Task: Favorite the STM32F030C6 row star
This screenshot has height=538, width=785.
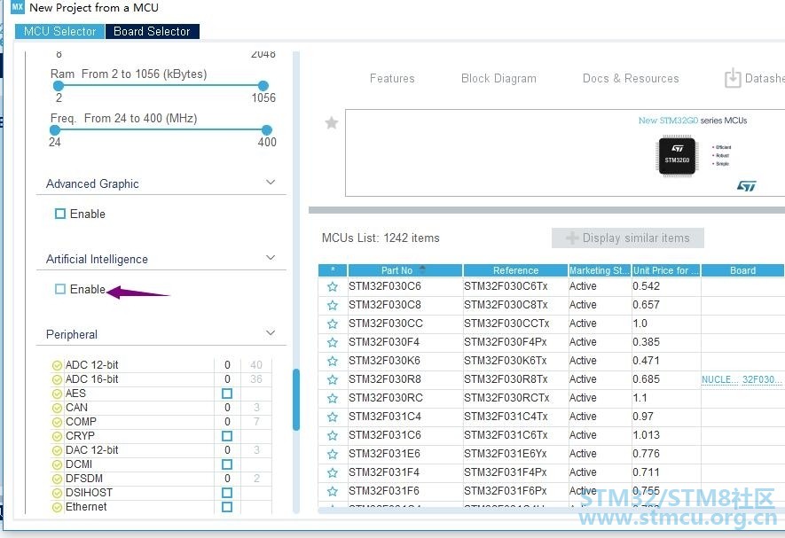Action: point(332,286)
